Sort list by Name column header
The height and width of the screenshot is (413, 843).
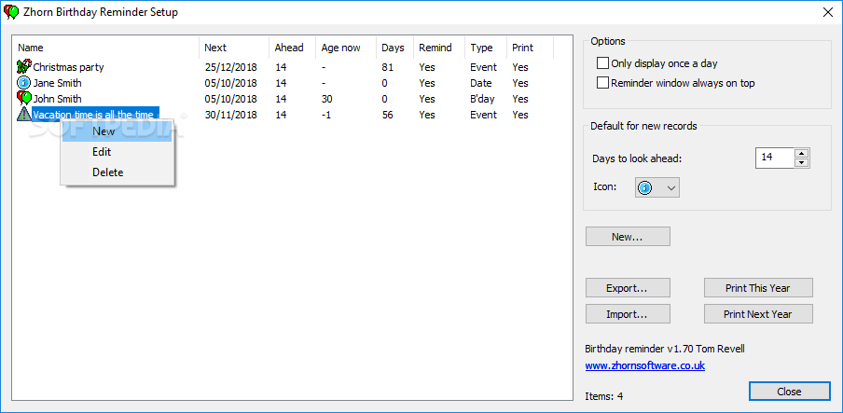click(105, 48)
